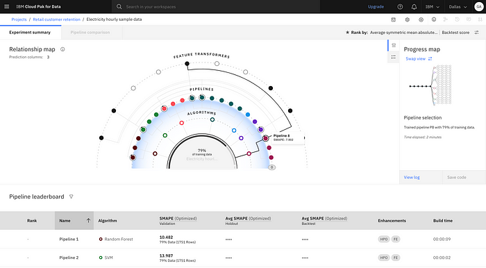Select the blue algorithm ring node
486x268 pixels.
234,131
